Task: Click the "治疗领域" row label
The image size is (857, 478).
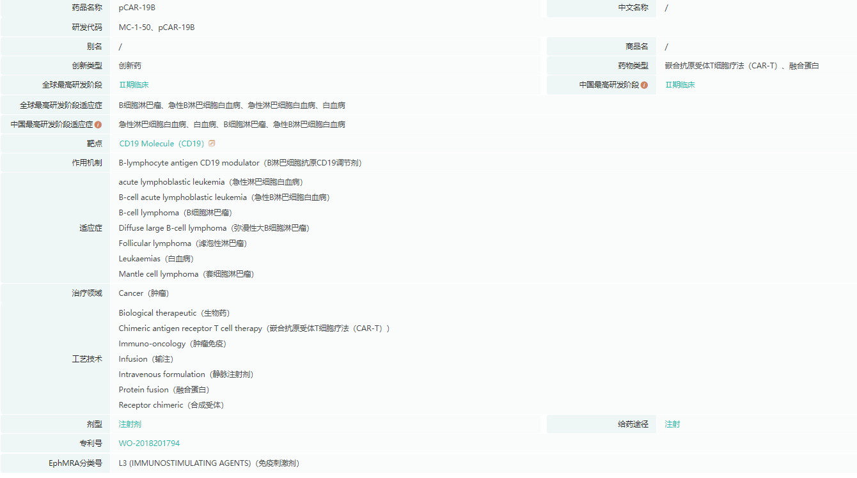Action: click(x=87, y=293)
